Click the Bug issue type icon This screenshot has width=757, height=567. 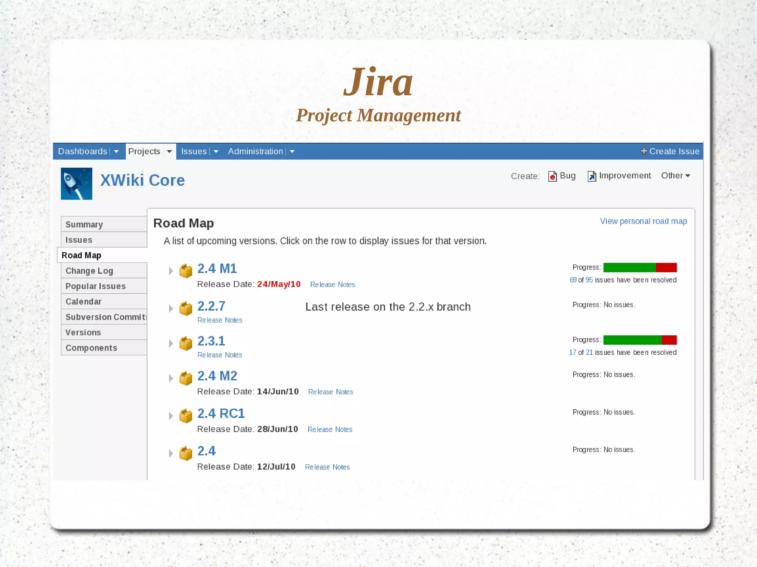pos(552,176)
